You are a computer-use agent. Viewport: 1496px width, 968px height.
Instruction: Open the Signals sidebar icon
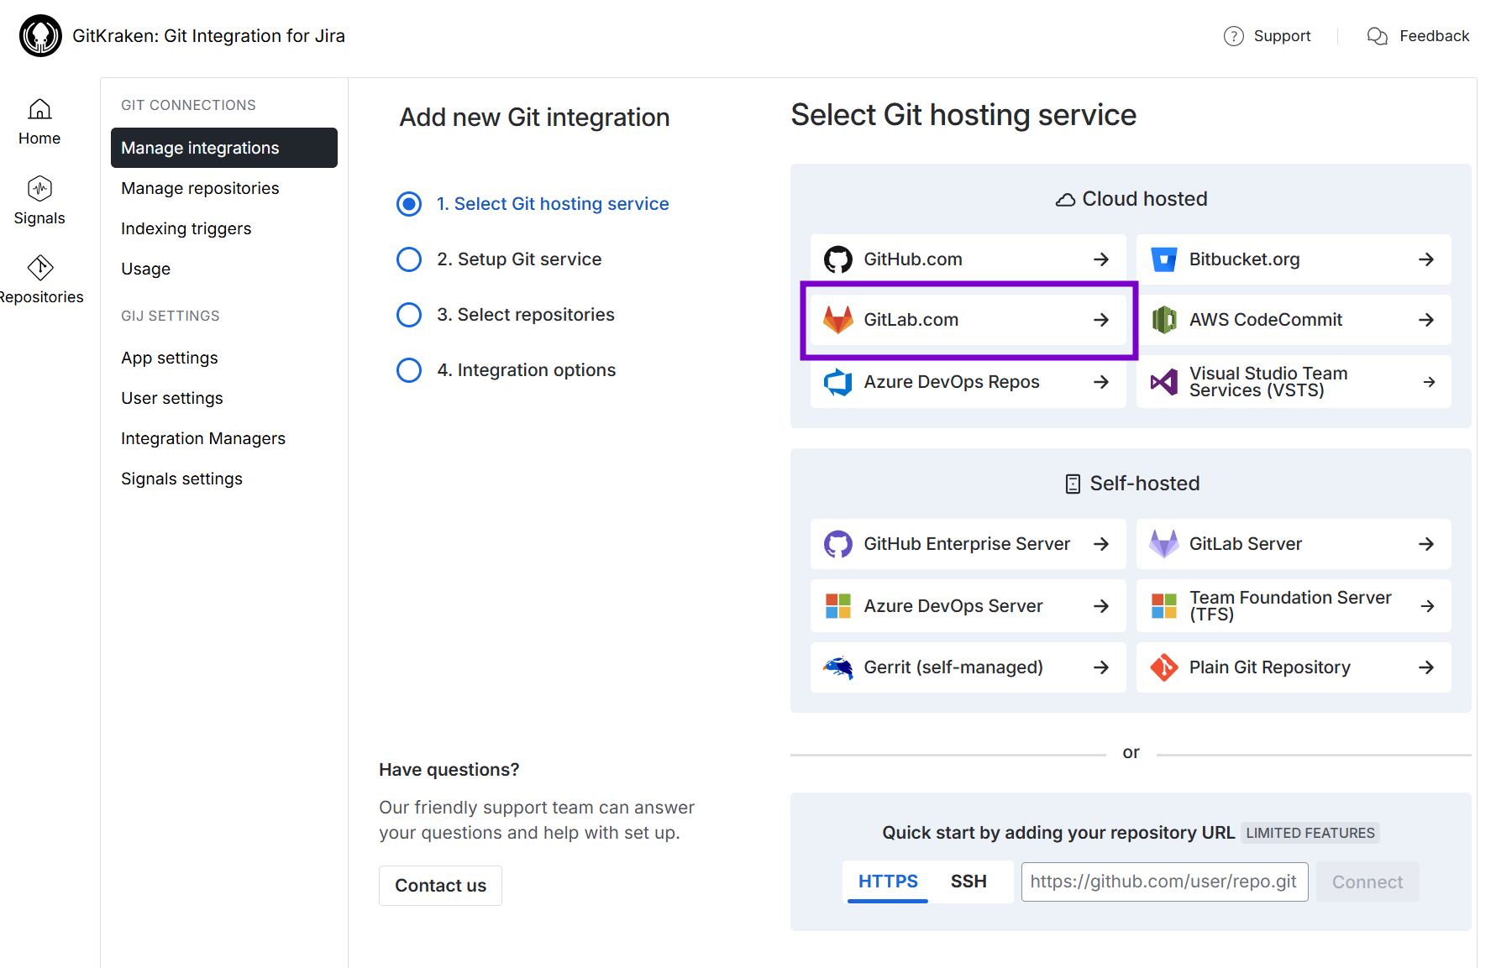click(39, 189)
